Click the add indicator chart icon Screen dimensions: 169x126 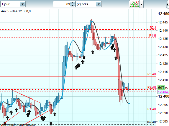[x=134, y=4]
